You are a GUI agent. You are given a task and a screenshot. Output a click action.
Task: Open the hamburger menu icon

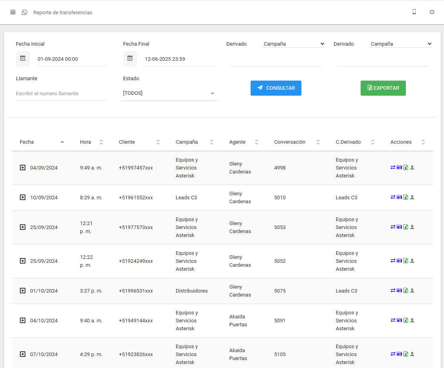pyautogui.click(x=13, y=12)
